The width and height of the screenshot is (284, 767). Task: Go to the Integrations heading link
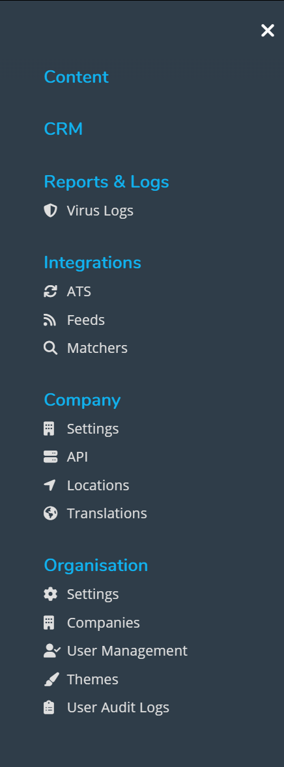(92, 262)
